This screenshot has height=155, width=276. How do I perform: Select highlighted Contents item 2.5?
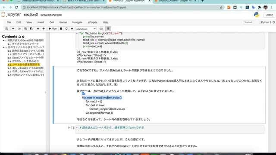tap(24, 65)
